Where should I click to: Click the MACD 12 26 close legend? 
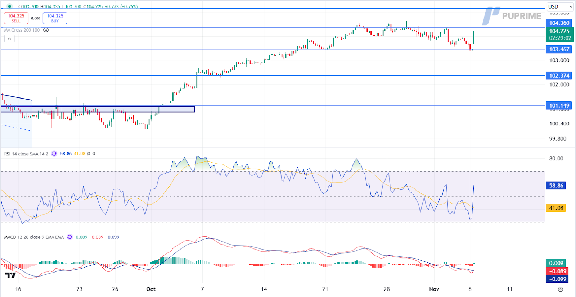[x=34, y=237]
